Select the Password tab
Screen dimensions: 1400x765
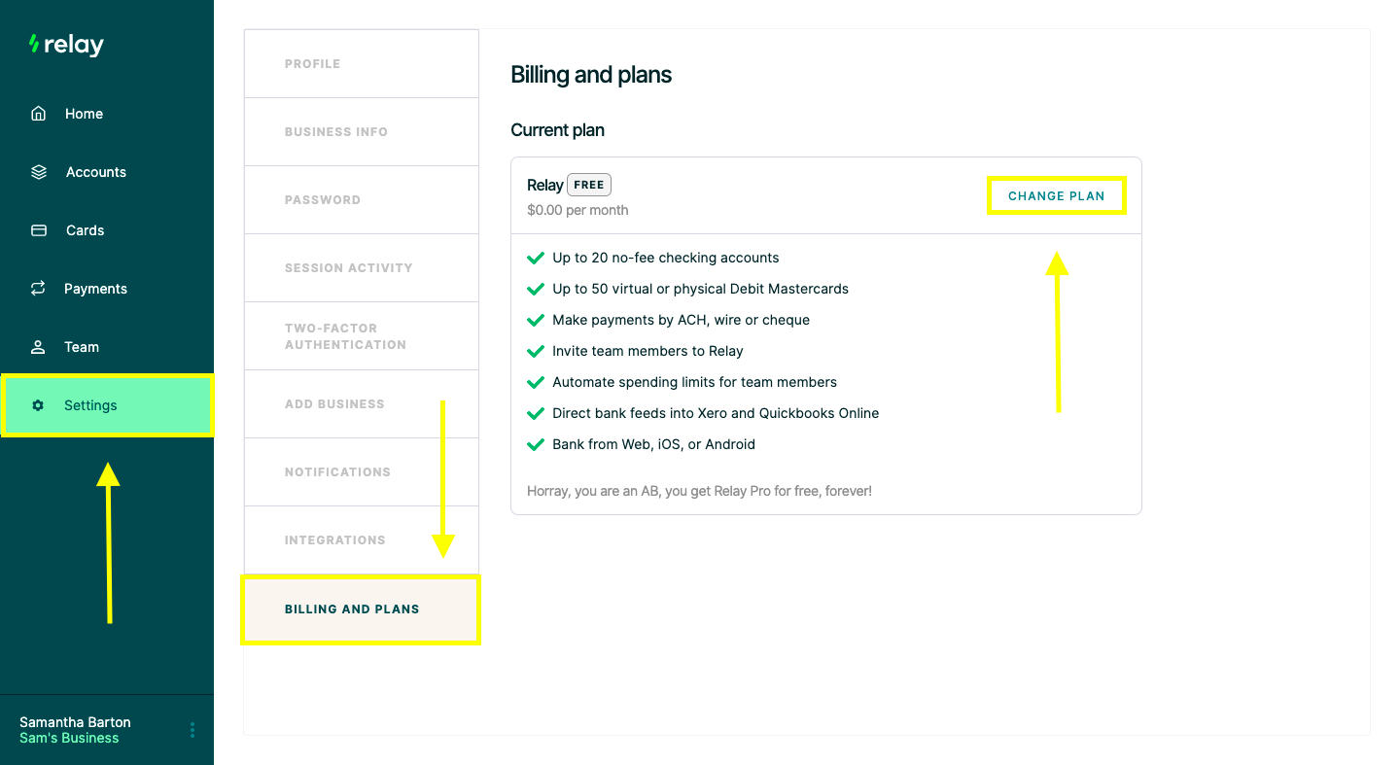(x=362, y=200)
